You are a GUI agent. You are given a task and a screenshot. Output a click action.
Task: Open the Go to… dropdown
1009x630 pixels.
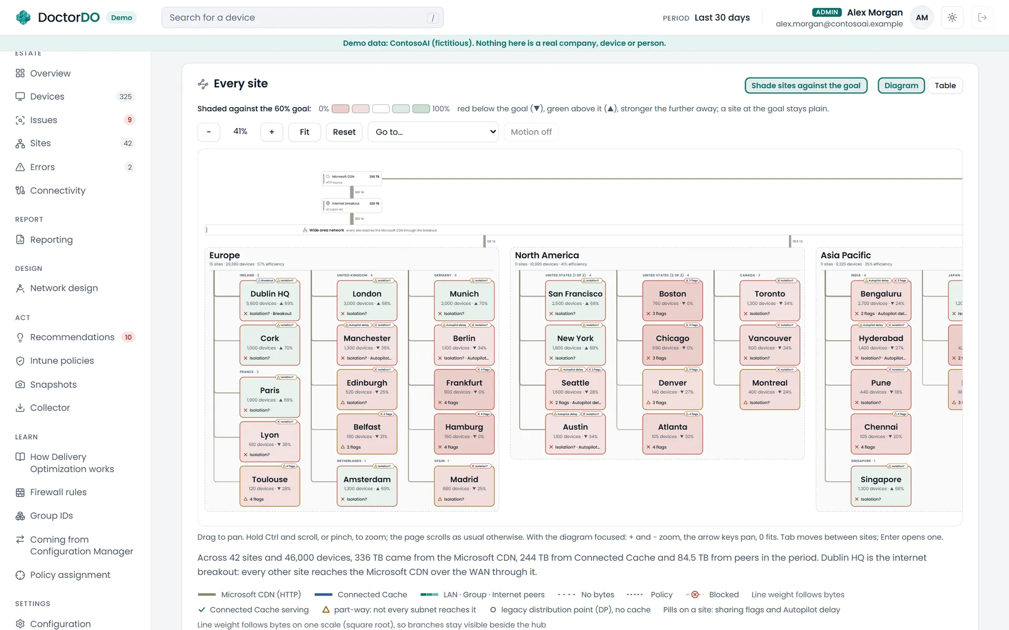(433, 132)
